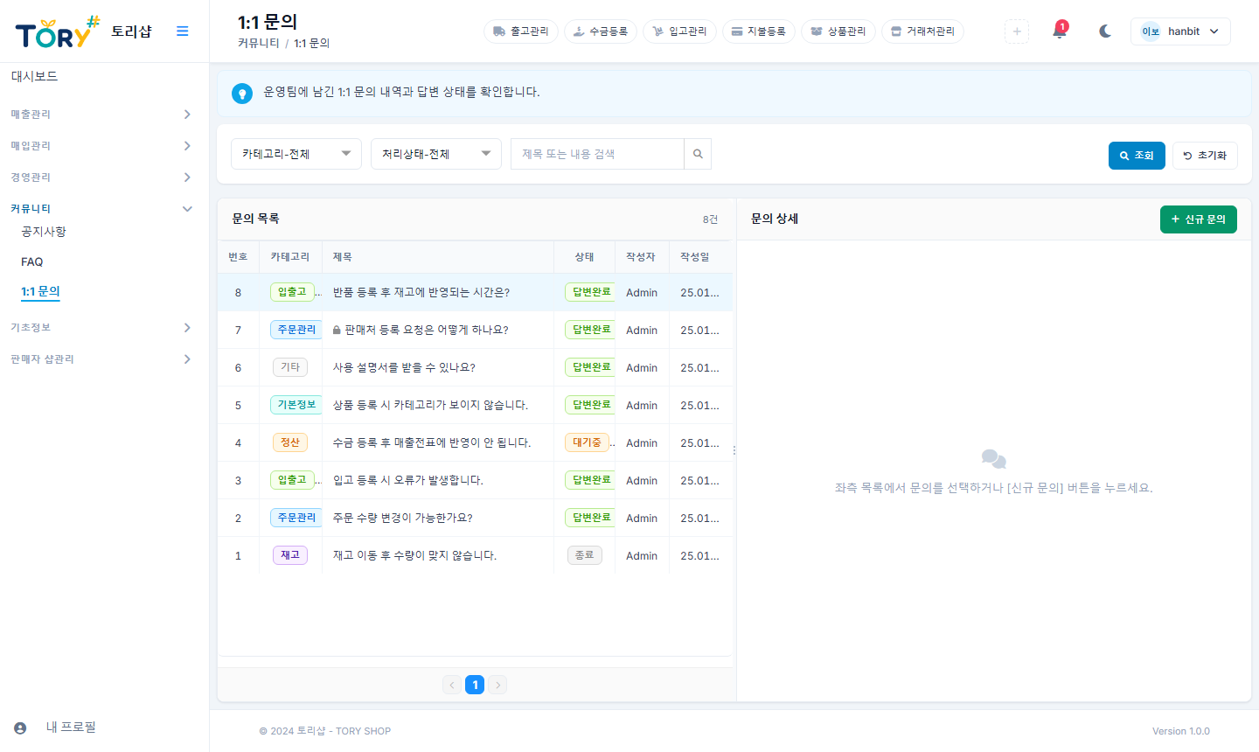This screenshot has height=752, width=1259.
Task: Open the 입고관리 shortcut
Action: point(679,31)
